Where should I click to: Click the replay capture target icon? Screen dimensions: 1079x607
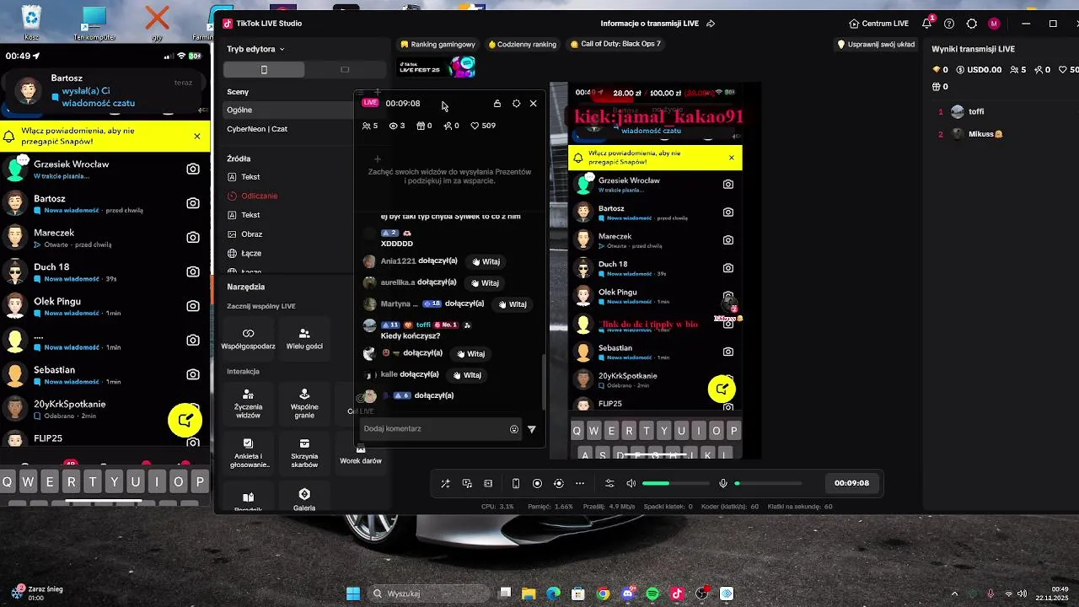[x=558, y=483]
